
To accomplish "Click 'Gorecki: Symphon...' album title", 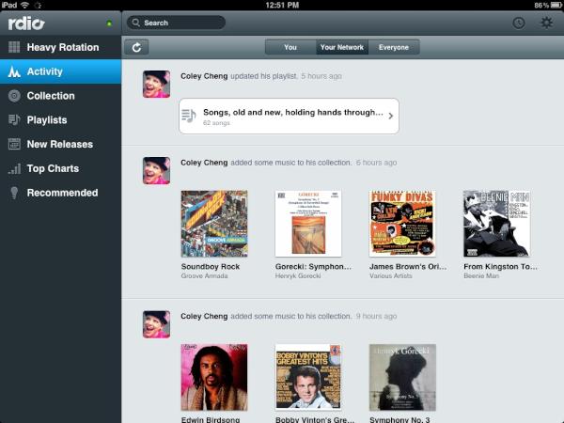I will 313,267.
